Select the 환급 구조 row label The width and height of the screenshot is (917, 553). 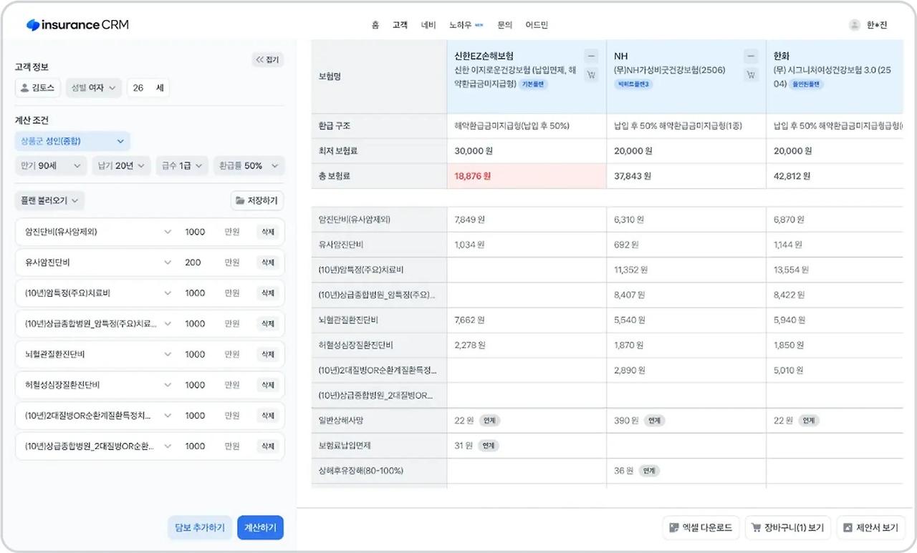coord(379,126)
